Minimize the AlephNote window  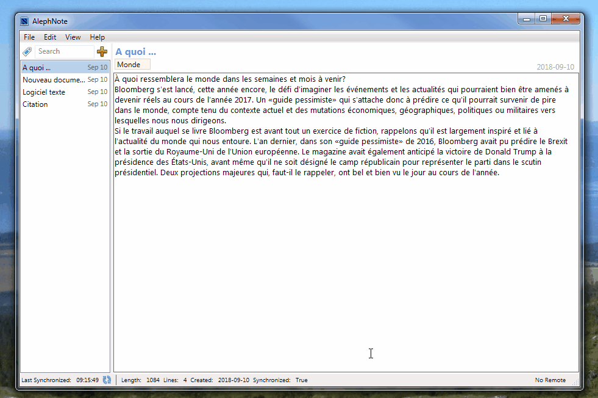coord(527,19)
